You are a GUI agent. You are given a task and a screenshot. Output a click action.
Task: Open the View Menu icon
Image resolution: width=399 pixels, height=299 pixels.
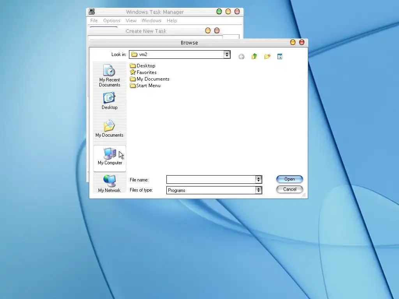point(280,56)
